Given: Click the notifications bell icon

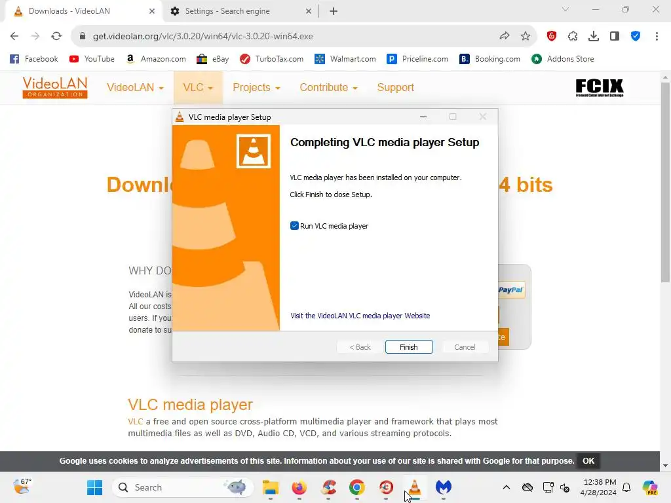Looking at the screenshot, I should click(x=626, y=487).
